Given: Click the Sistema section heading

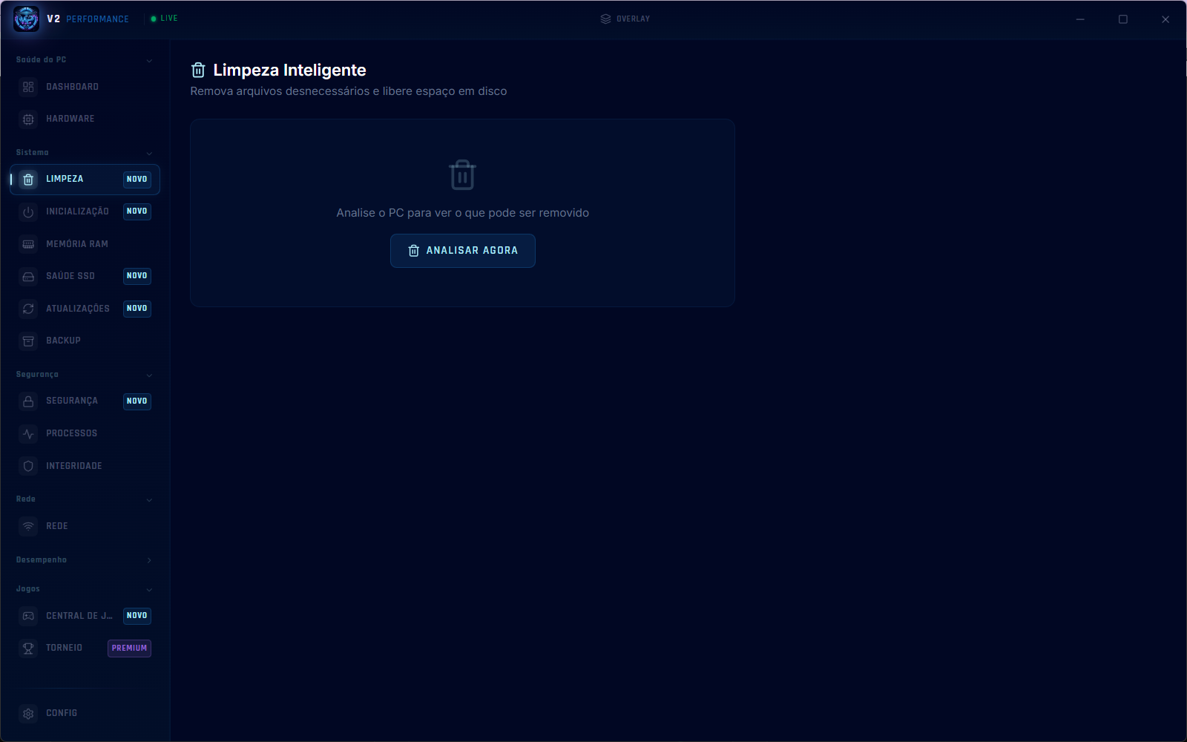Looking at the screenshot, I should pos(33,152).
